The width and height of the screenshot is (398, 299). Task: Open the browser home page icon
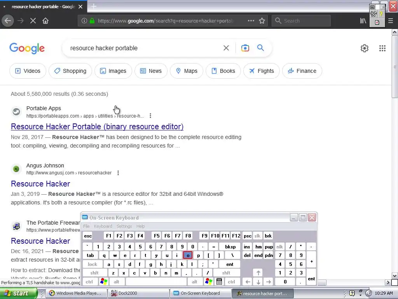tap(45, 21)
